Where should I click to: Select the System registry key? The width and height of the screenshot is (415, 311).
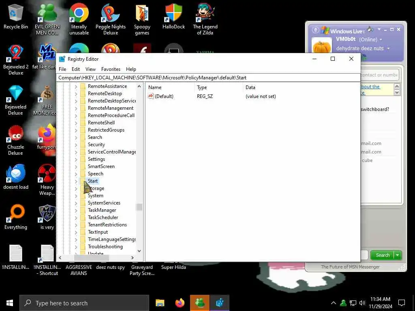click(95, 196)
